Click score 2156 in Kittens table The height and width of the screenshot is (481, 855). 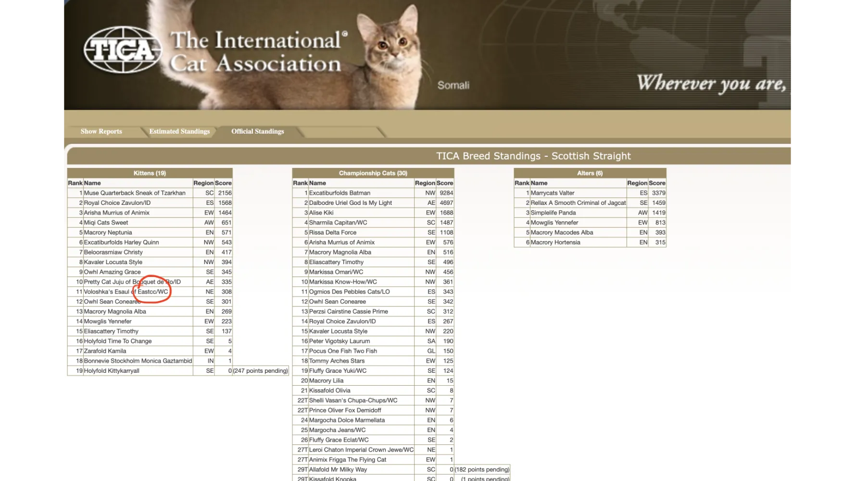point(225,193)
